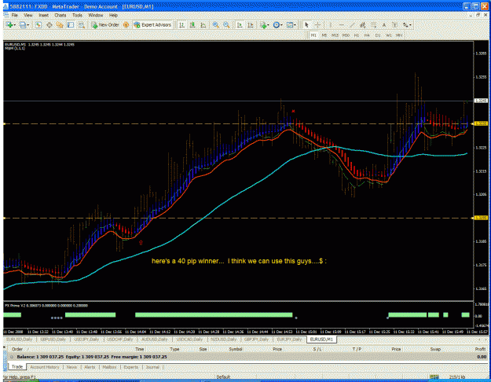This screenshot has height=382, width=491.
Task: Switch to the USDCHF,Daily chart tab
Action: point(120,340)
